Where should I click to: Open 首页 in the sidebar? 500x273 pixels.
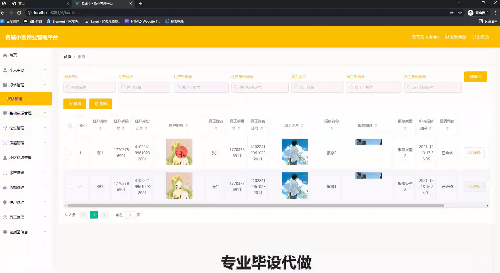coord(26,55)
